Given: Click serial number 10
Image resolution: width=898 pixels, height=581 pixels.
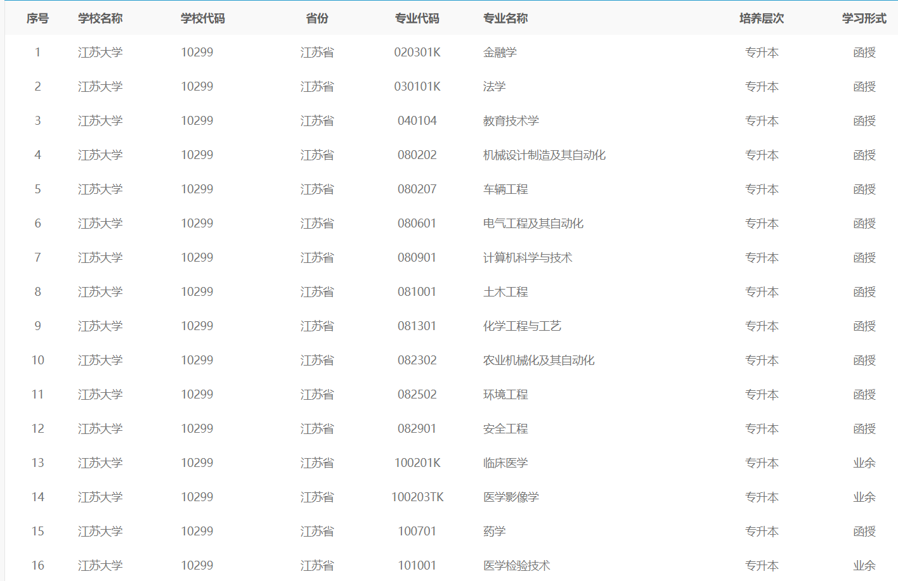Looking at the screenshot, I should tap(37, 361).
